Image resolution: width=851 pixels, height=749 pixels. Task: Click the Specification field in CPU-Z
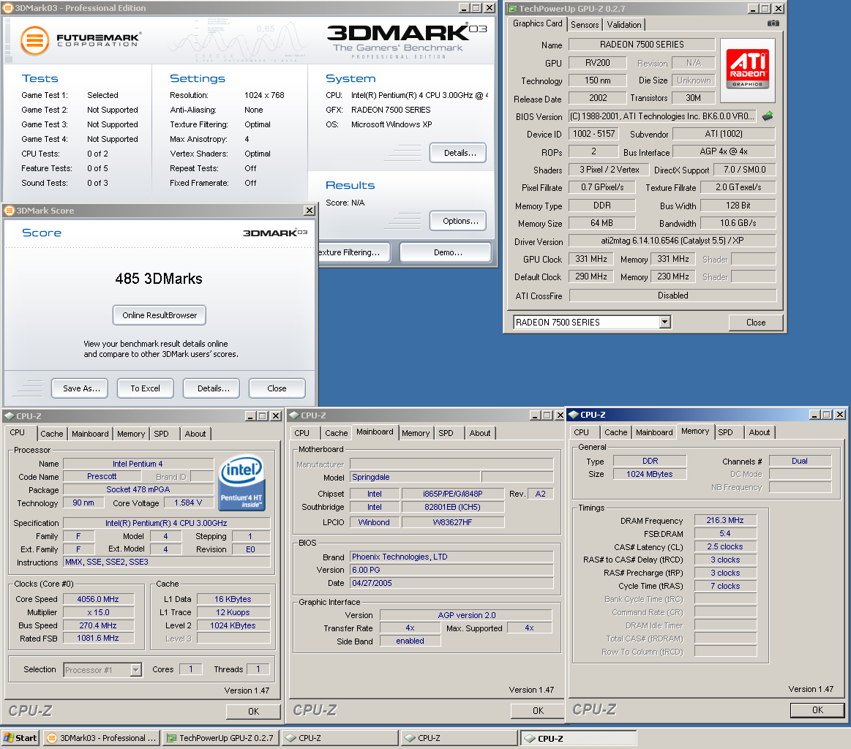166,524
